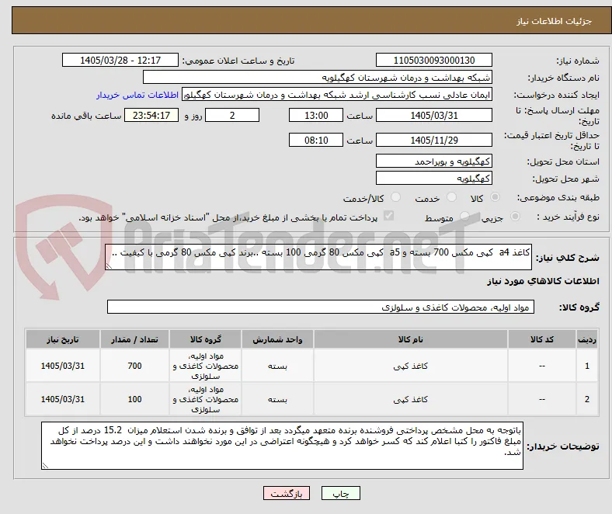
Task: Click date 1405/03/31 in row 2
Action: point(62,399)
